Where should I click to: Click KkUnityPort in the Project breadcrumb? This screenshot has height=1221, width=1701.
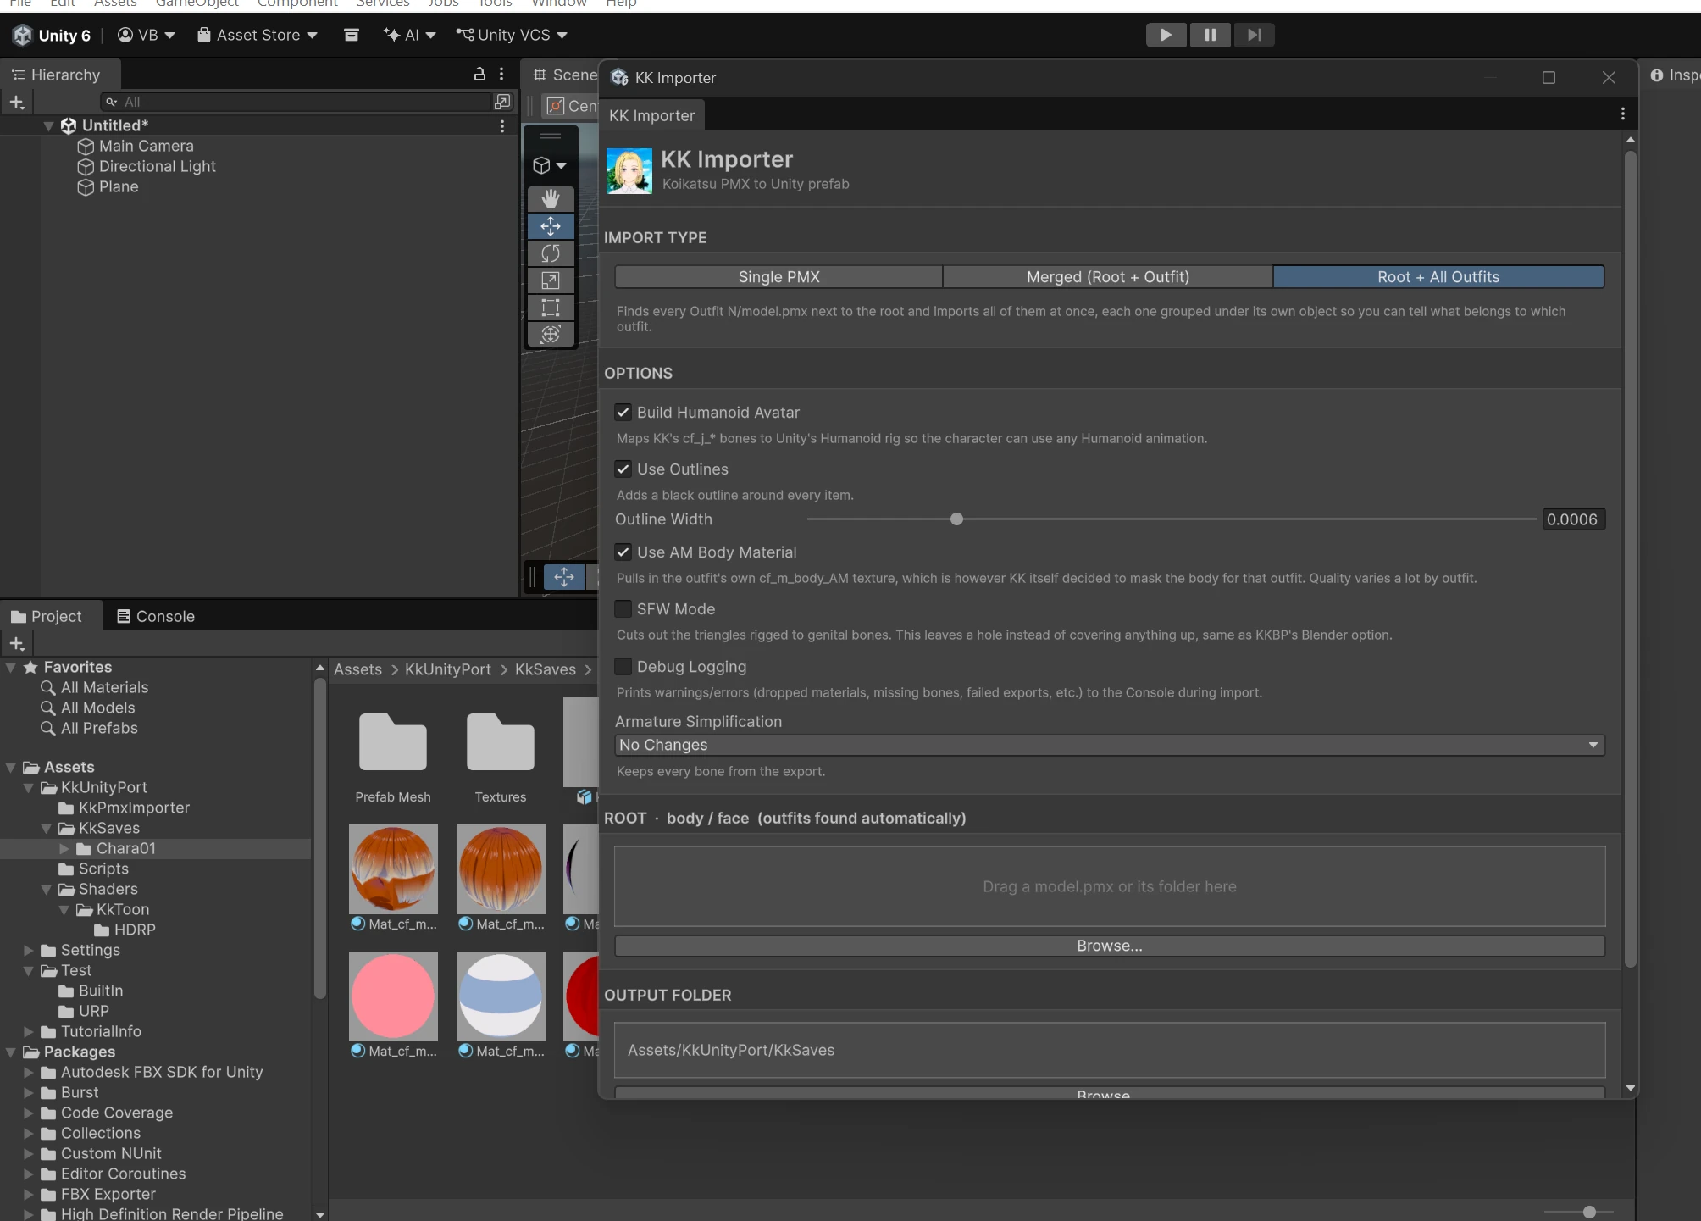(x=448, y=669)
